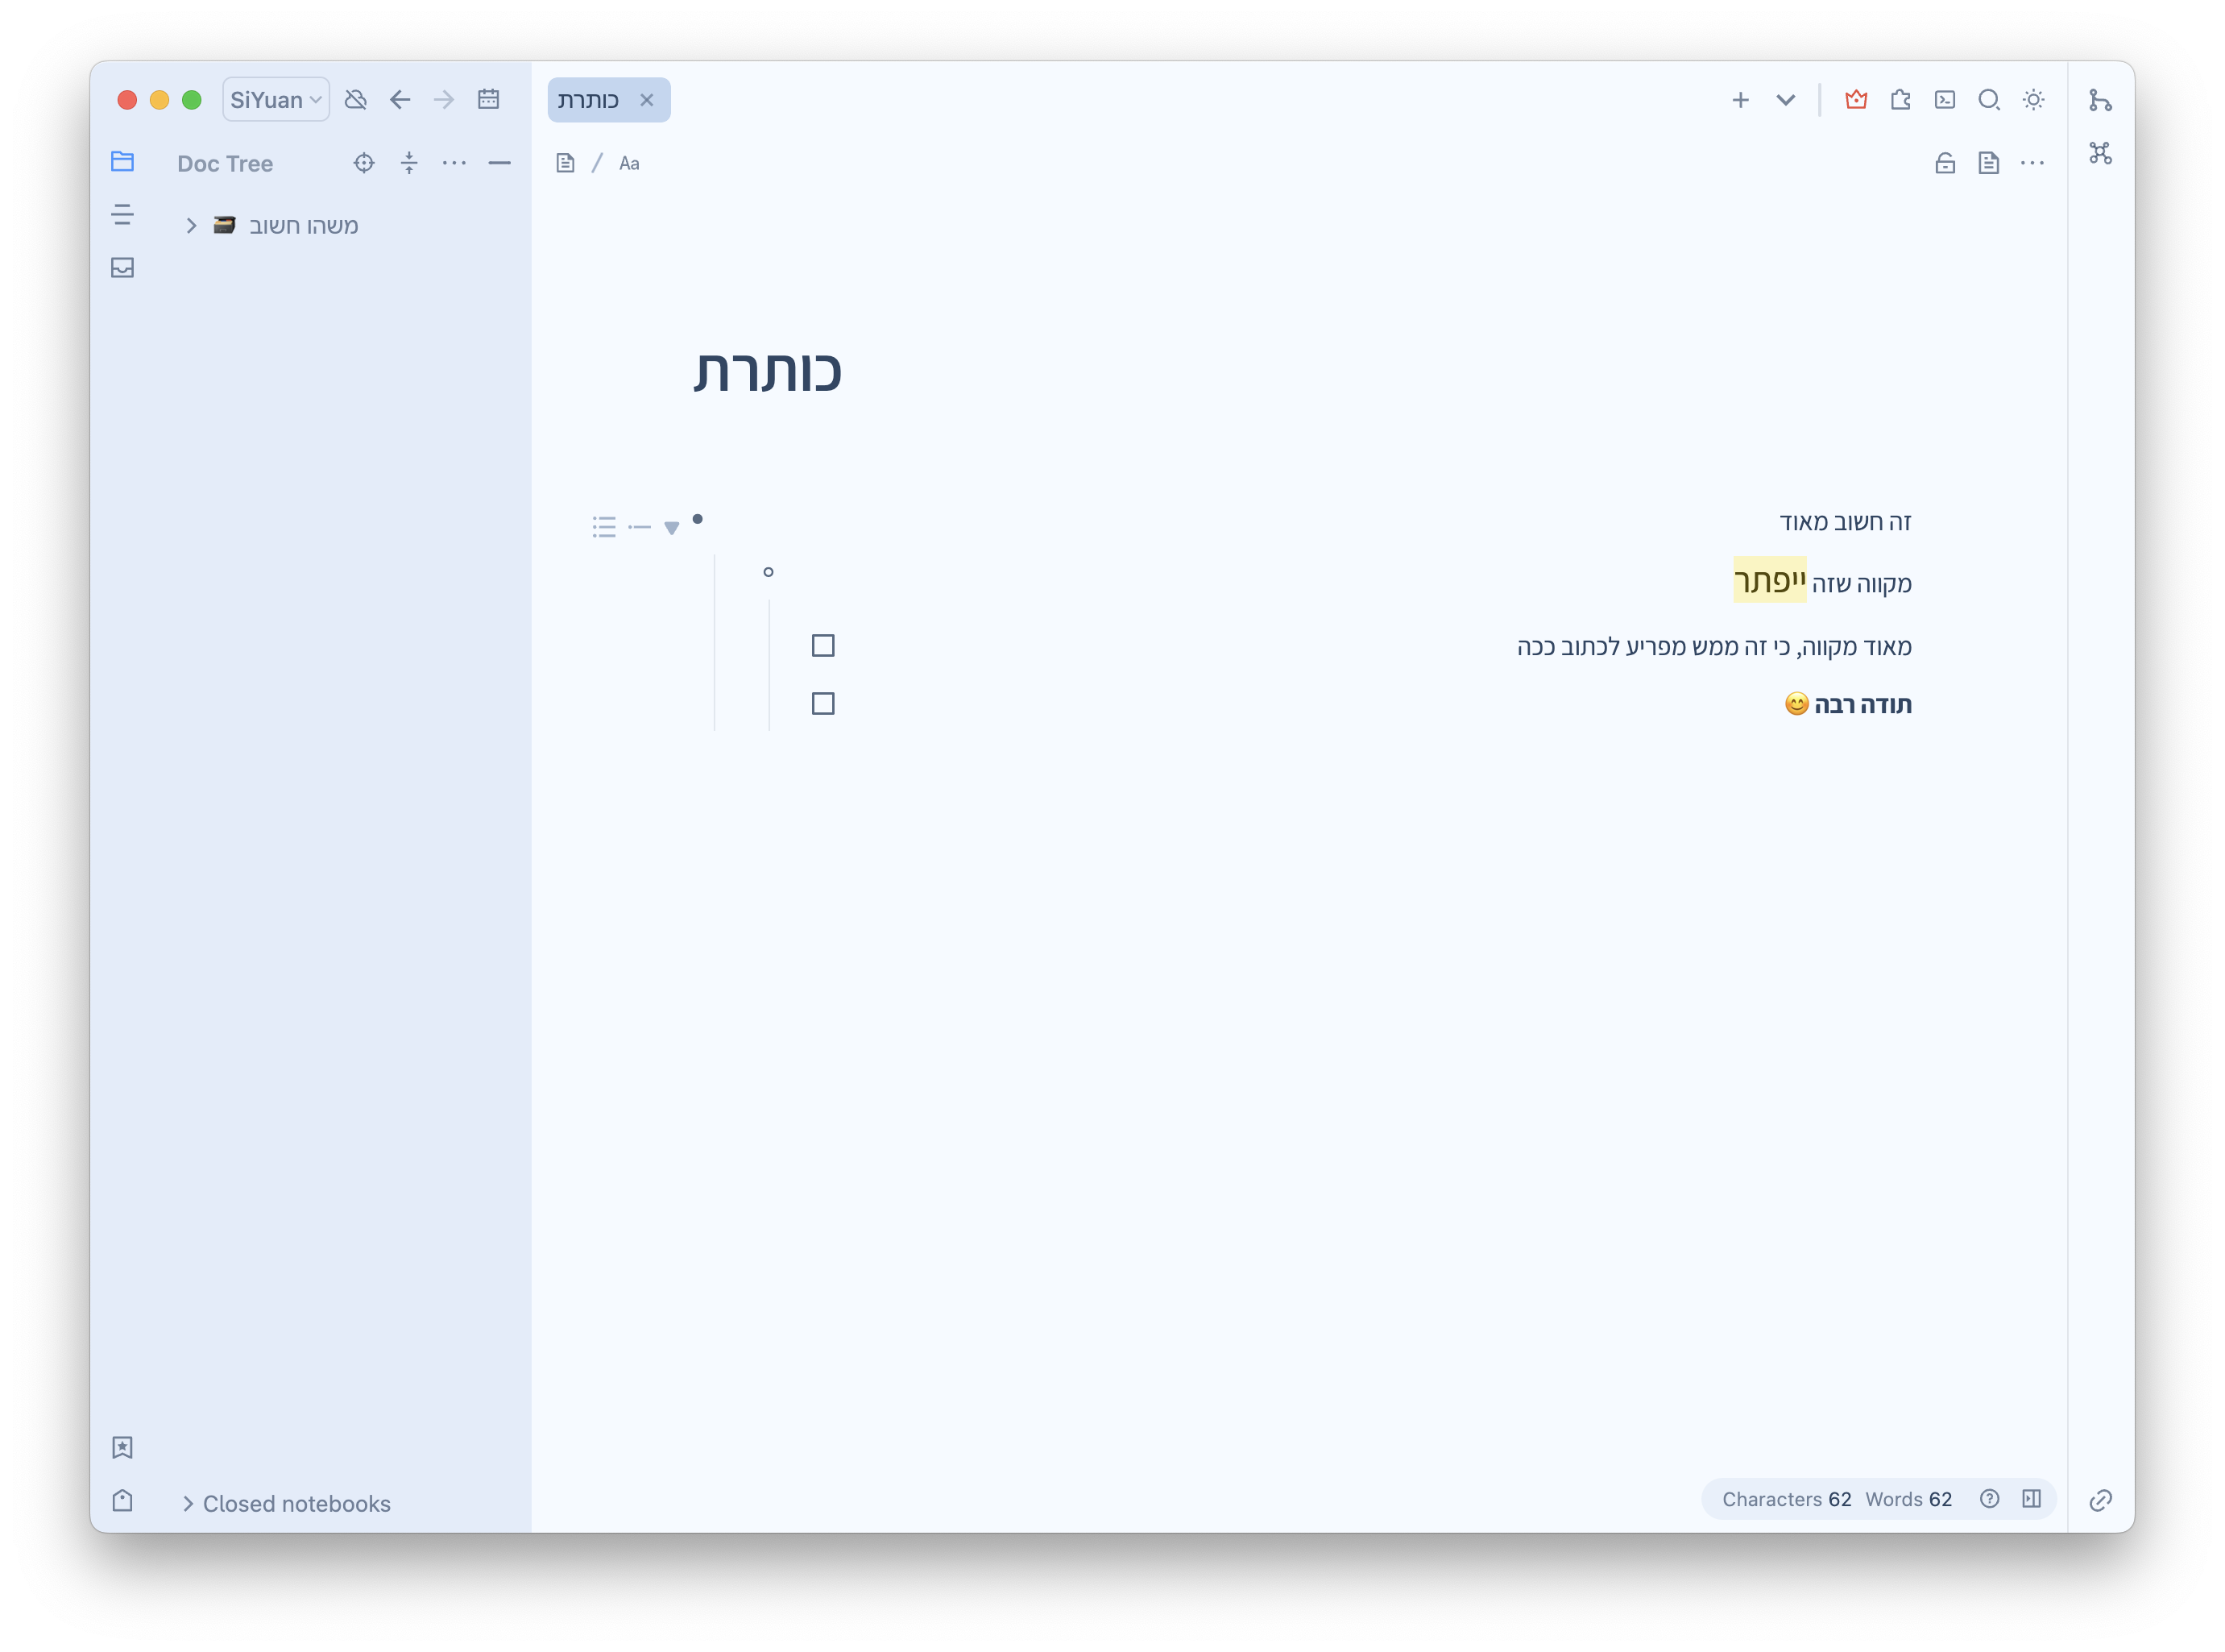Open the bookmarks panel in the left sidebar
The image size is (2225, 1652).
[122, 1447]
